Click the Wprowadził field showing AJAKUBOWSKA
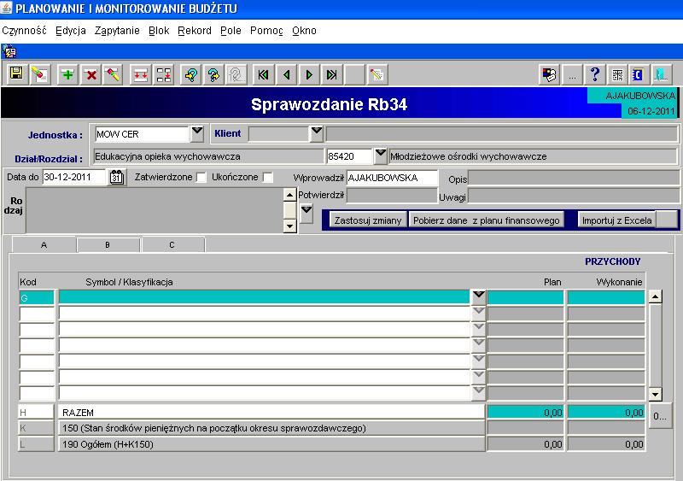683x481 pixels. (392, 178)
